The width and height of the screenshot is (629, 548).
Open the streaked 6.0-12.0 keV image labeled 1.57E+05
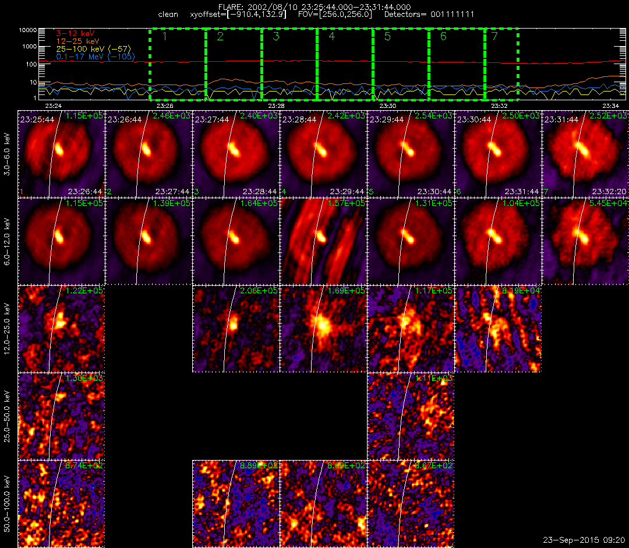[323, 242]
